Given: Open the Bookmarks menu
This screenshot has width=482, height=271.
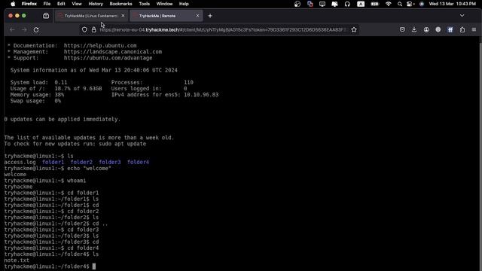Looking at the screenshot, I should tap(120, 4).
